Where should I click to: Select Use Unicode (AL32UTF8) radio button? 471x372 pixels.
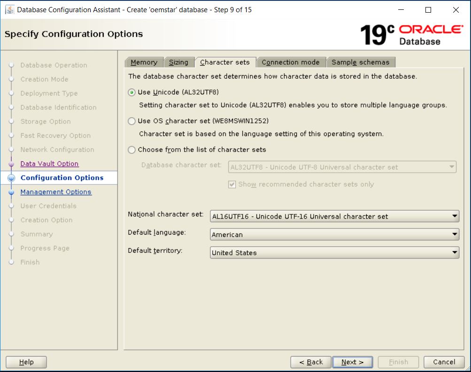[131, 92]
